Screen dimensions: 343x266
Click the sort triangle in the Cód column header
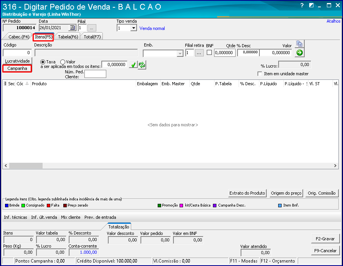pos(27,83)
